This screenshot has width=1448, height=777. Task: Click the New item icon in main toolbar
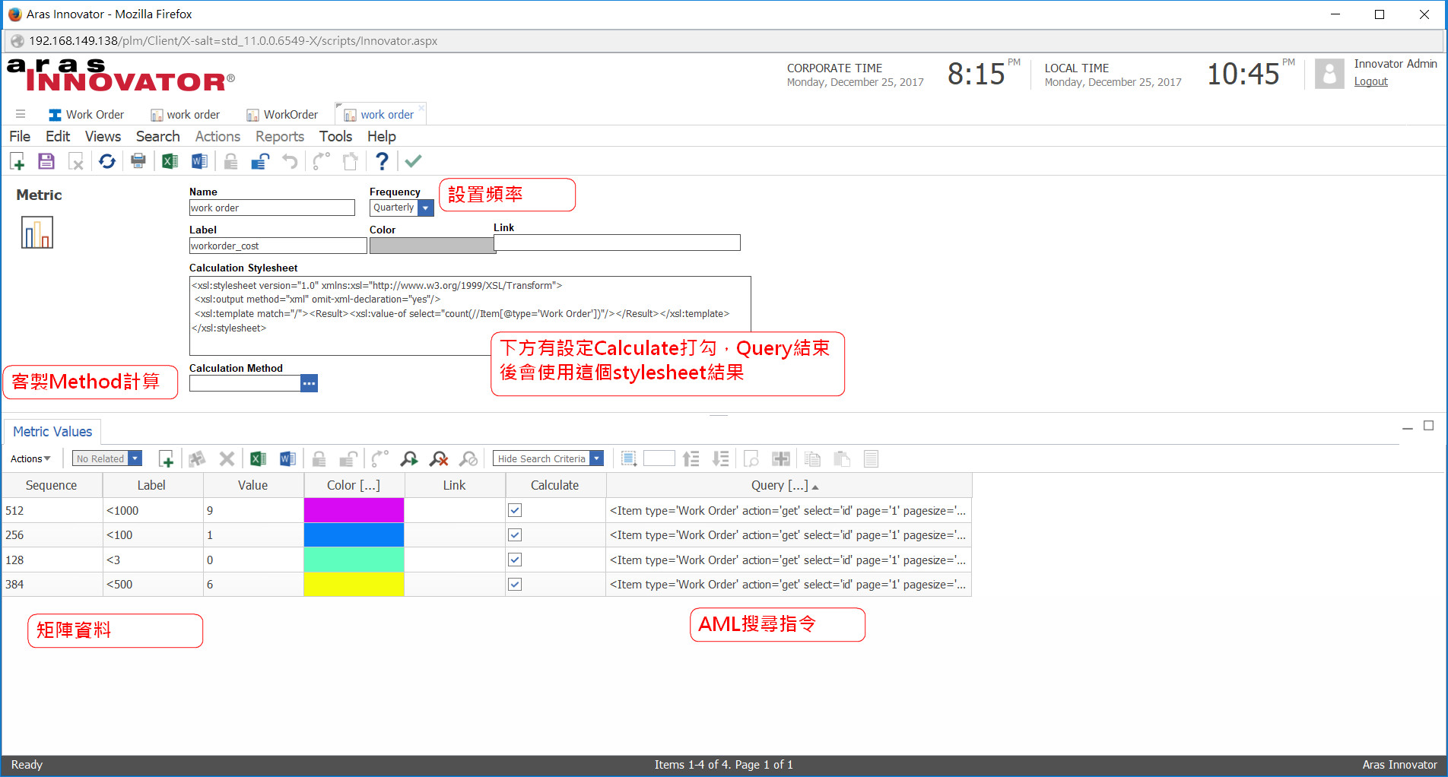point(17,161)
